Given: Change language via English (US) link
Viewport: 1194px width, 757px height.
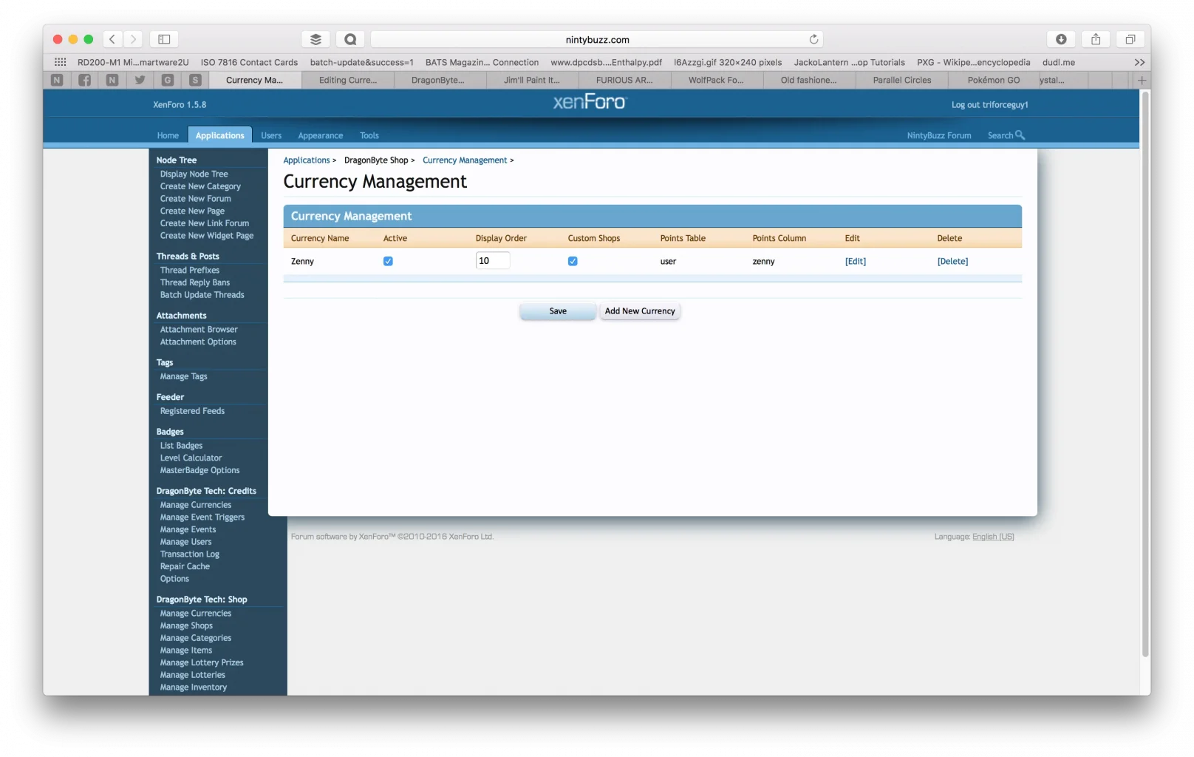Looking at the screenshot, I should (993, 537).
